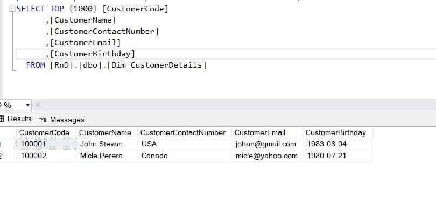Screen dimensions: 436x221
Task: Select the row header for row 2
Action: click(8, 156)
